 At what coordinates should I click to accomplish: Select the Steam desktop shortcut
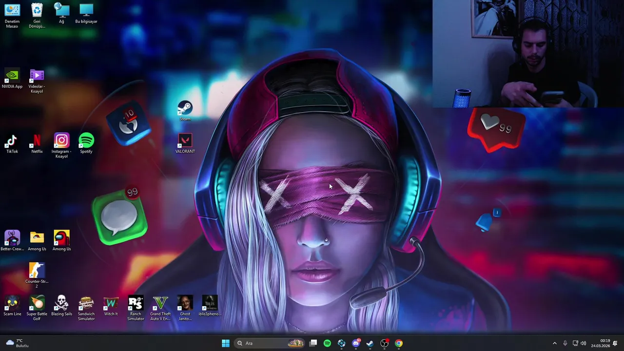coord(185,111)
